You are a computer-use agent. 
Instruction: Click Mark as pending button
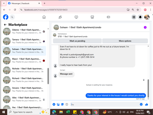77,41
